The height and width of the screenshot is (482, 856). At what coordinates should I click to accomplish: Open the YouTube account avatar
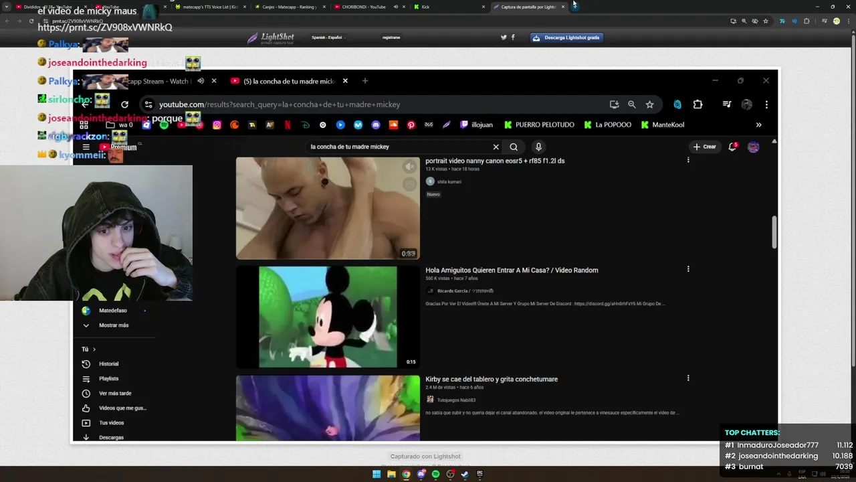pos(754,147)
